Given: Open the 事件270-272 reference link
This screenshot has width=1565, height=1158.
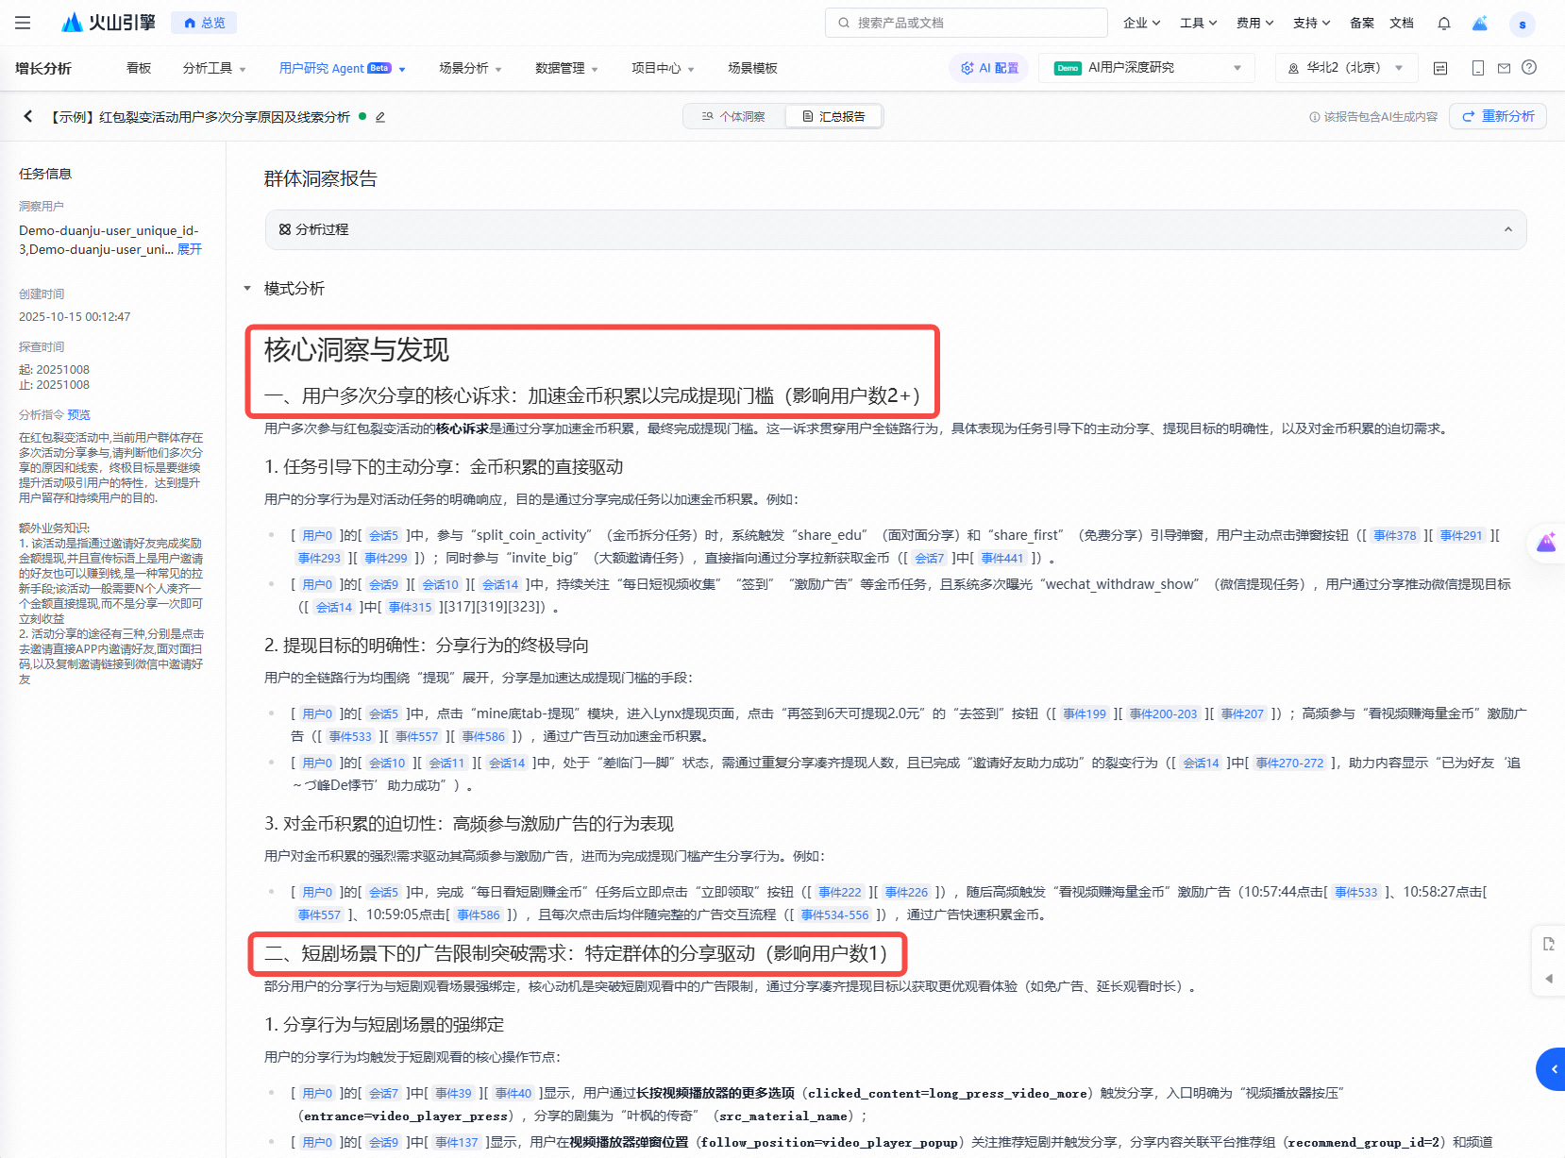Looking at the screenshot, I should click(1289, 763).
